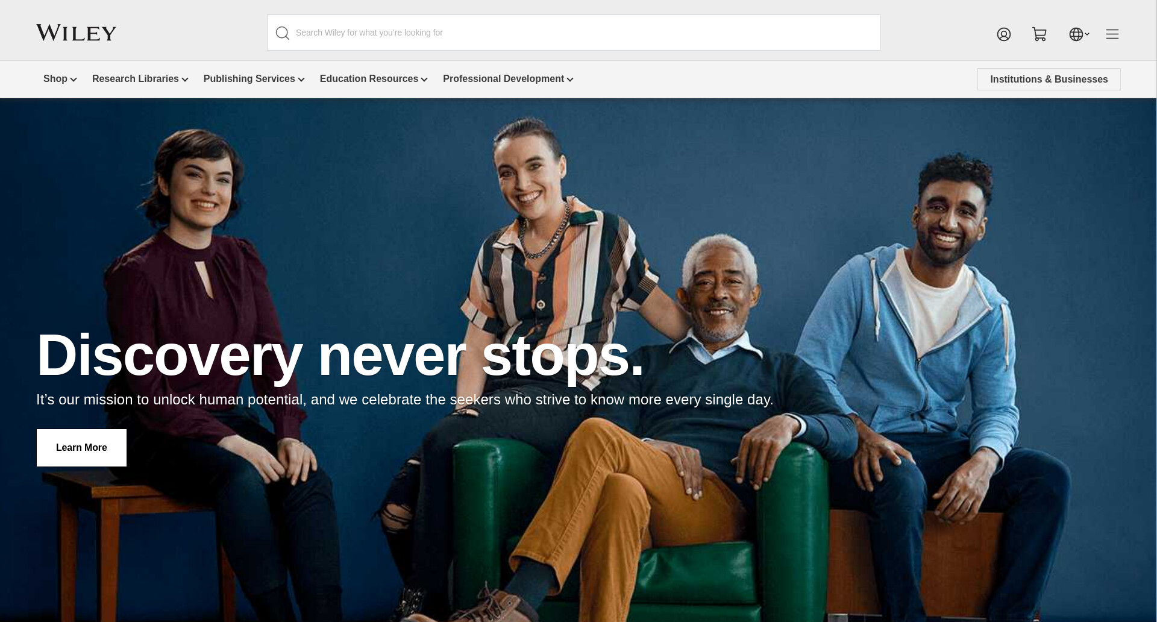Click the small arrow beside globe icon
Image resolution: width=1157 pixels, height=622 pixels.
[x=1087, y=34]
